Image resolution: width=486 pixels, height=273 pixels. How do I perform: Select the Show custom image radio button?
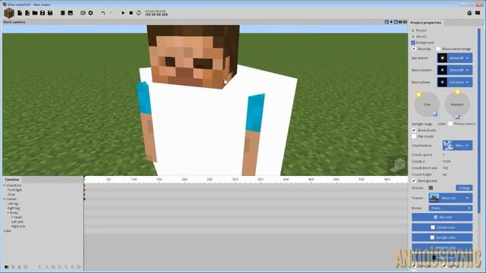click(438, 49)
